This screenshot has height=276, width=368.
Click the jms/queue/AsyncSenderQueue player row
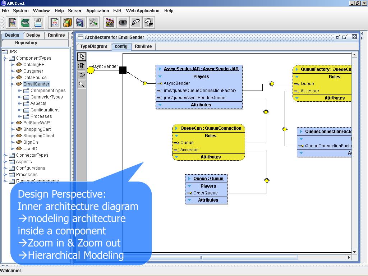click(x=199, y=98)
